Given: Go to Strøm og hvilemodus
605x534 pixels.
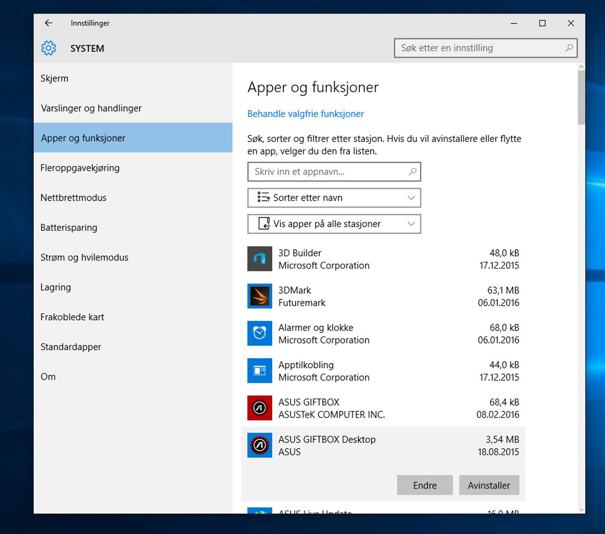Looking at the screenshot, I should point(133,257).
